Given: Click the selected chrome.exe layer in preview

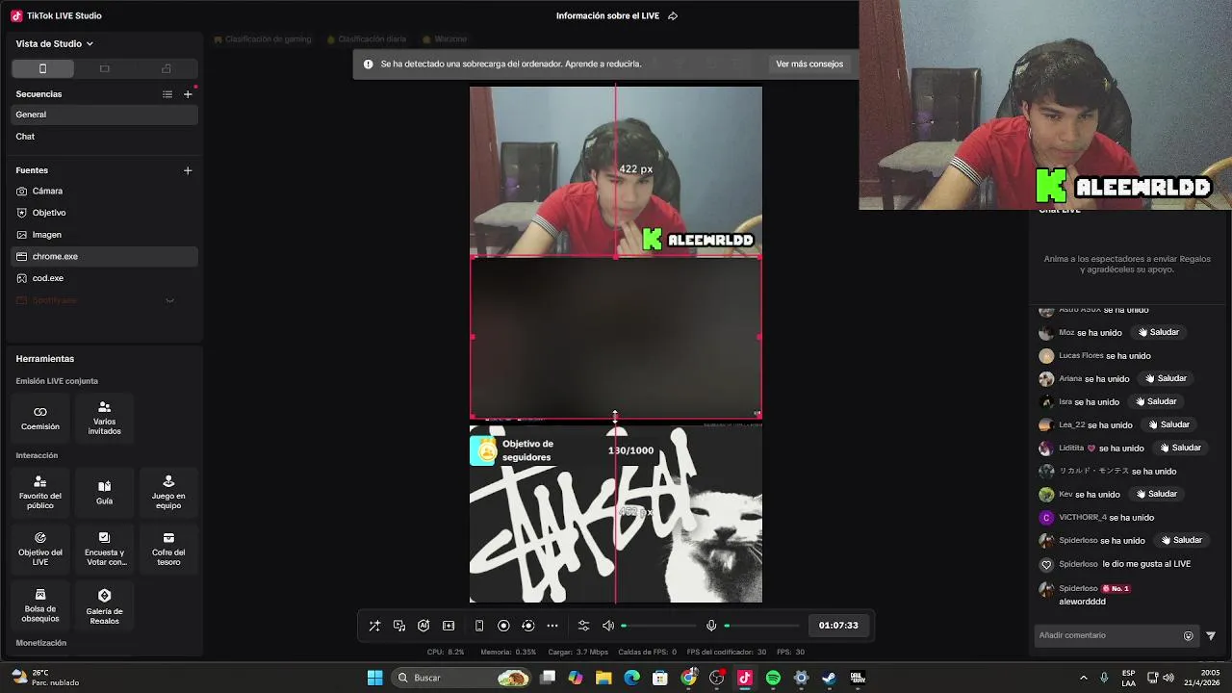Looking at the screenshot, I should [616, 337].
